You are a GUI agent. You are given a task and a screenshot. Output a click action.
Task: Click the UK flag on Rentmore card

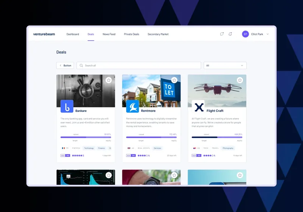[129, 148]
